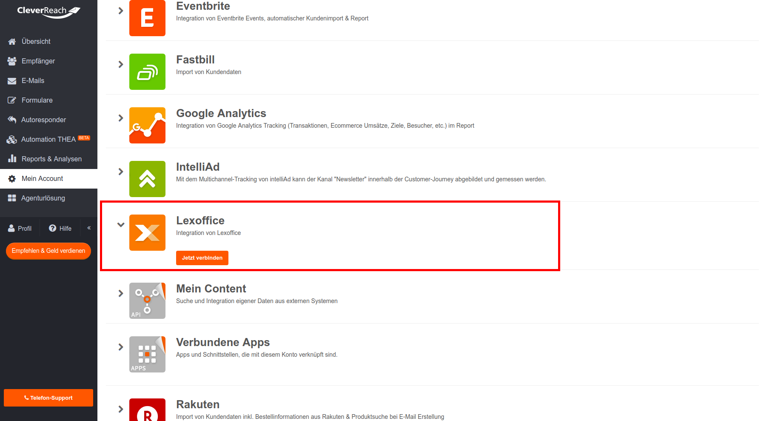Image resolution: width=778 pixels, height=421 pixels.
Task: Open Automation THEA menu item
Action: 48,139
